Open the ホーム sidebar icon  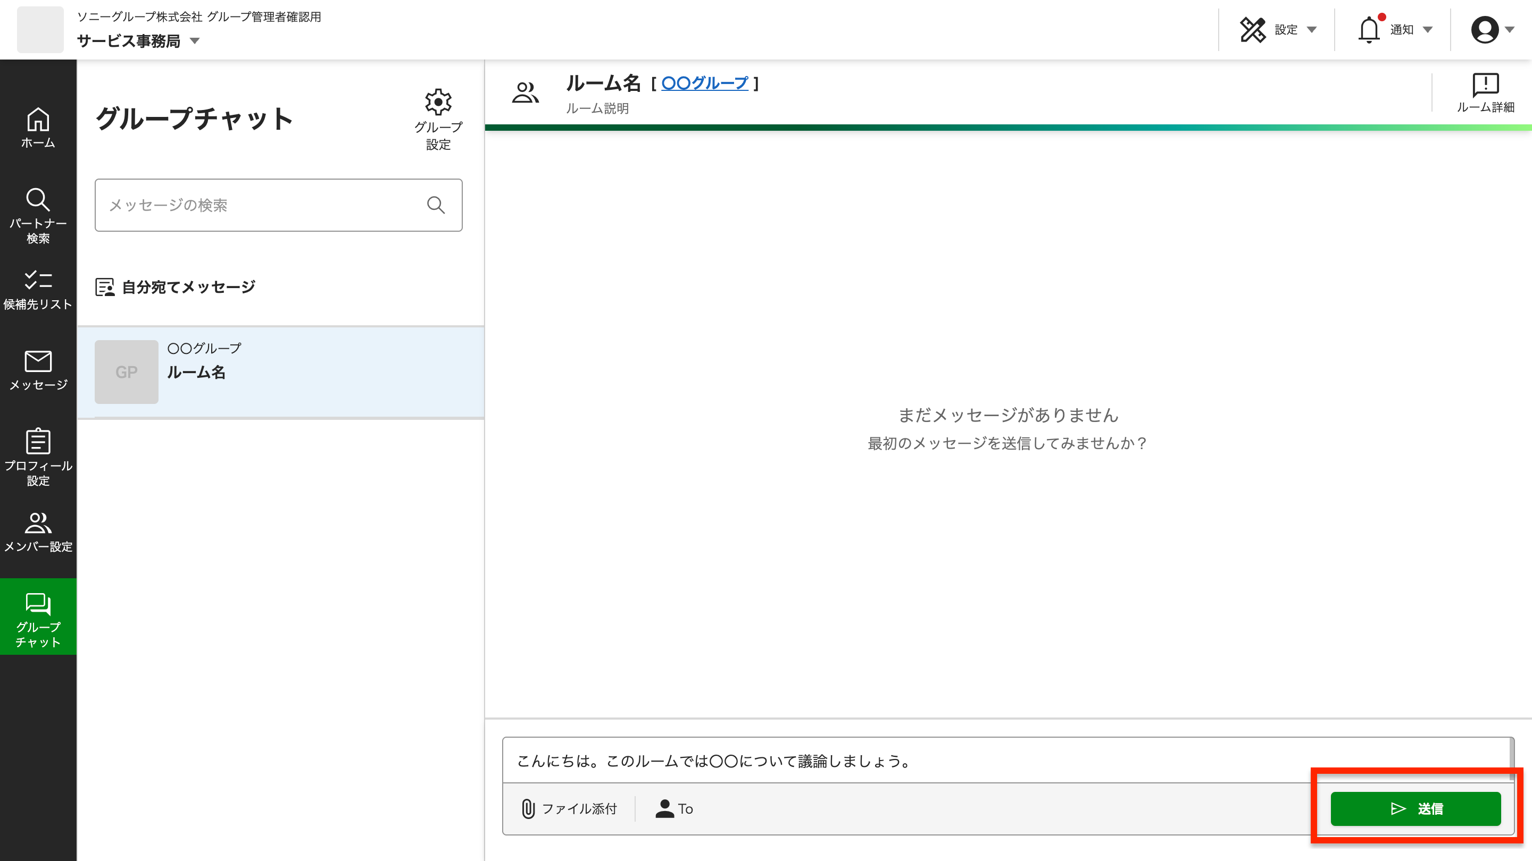pyautogui.click(x=37, y=126)
